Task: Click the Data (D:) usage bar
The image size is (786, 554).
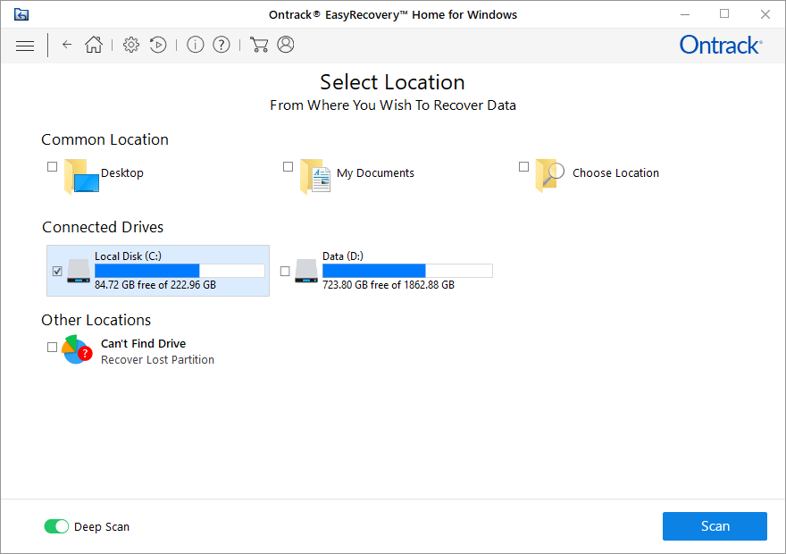Action: tap(407, 271)
